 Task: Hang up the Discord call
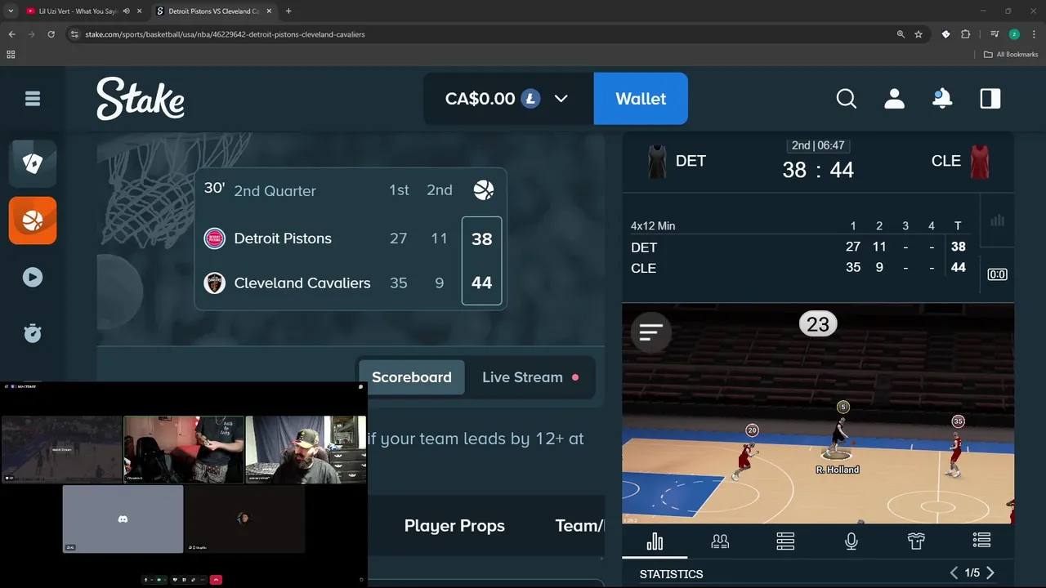click(x=216, y=580)
